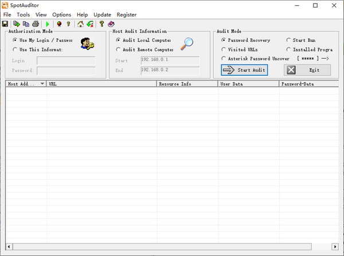Click the Print toolbar icon
Screen dimensions: 344x256
click(x=36, y=24)
